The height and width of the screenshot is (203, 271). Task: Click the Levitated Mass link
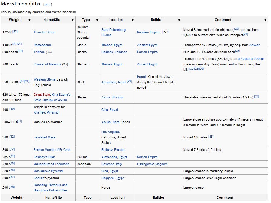coord(44,137)
